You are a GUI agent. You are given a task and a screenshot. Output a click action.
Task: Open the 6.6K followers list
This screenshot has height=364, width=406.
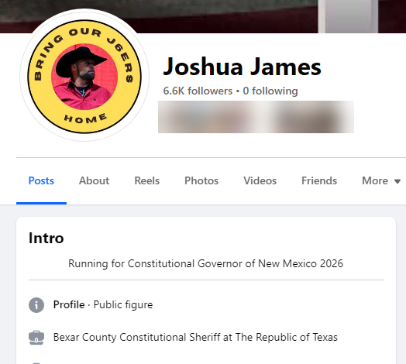(x=198, y=91)
